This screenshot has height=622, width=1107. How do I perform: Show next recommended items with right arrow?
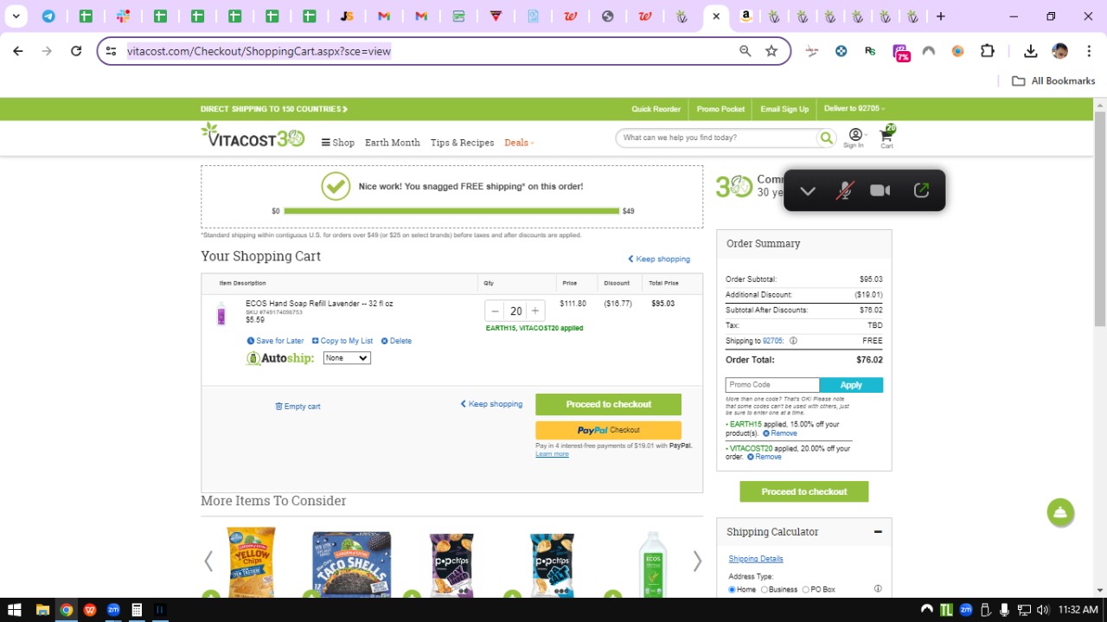[697, 561]
